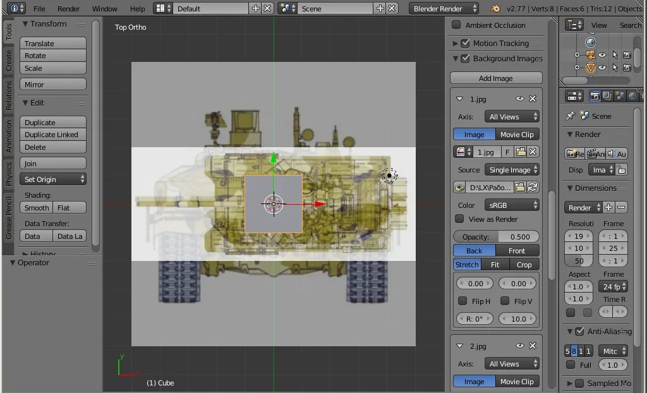Image resolution: width=647 pixels, height=393 pixels.
Task: Disable the Background Images checkbox
Action: 466,59
